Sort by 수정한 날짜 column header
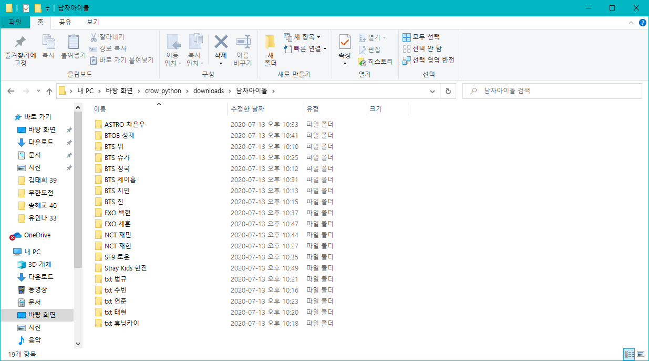This screenshot has width=649, height=361. point(265,109)
